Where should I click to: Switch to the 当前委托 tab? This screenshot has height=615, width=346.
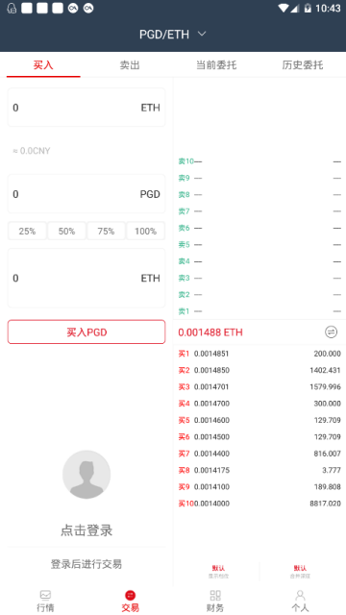(216, 65)
